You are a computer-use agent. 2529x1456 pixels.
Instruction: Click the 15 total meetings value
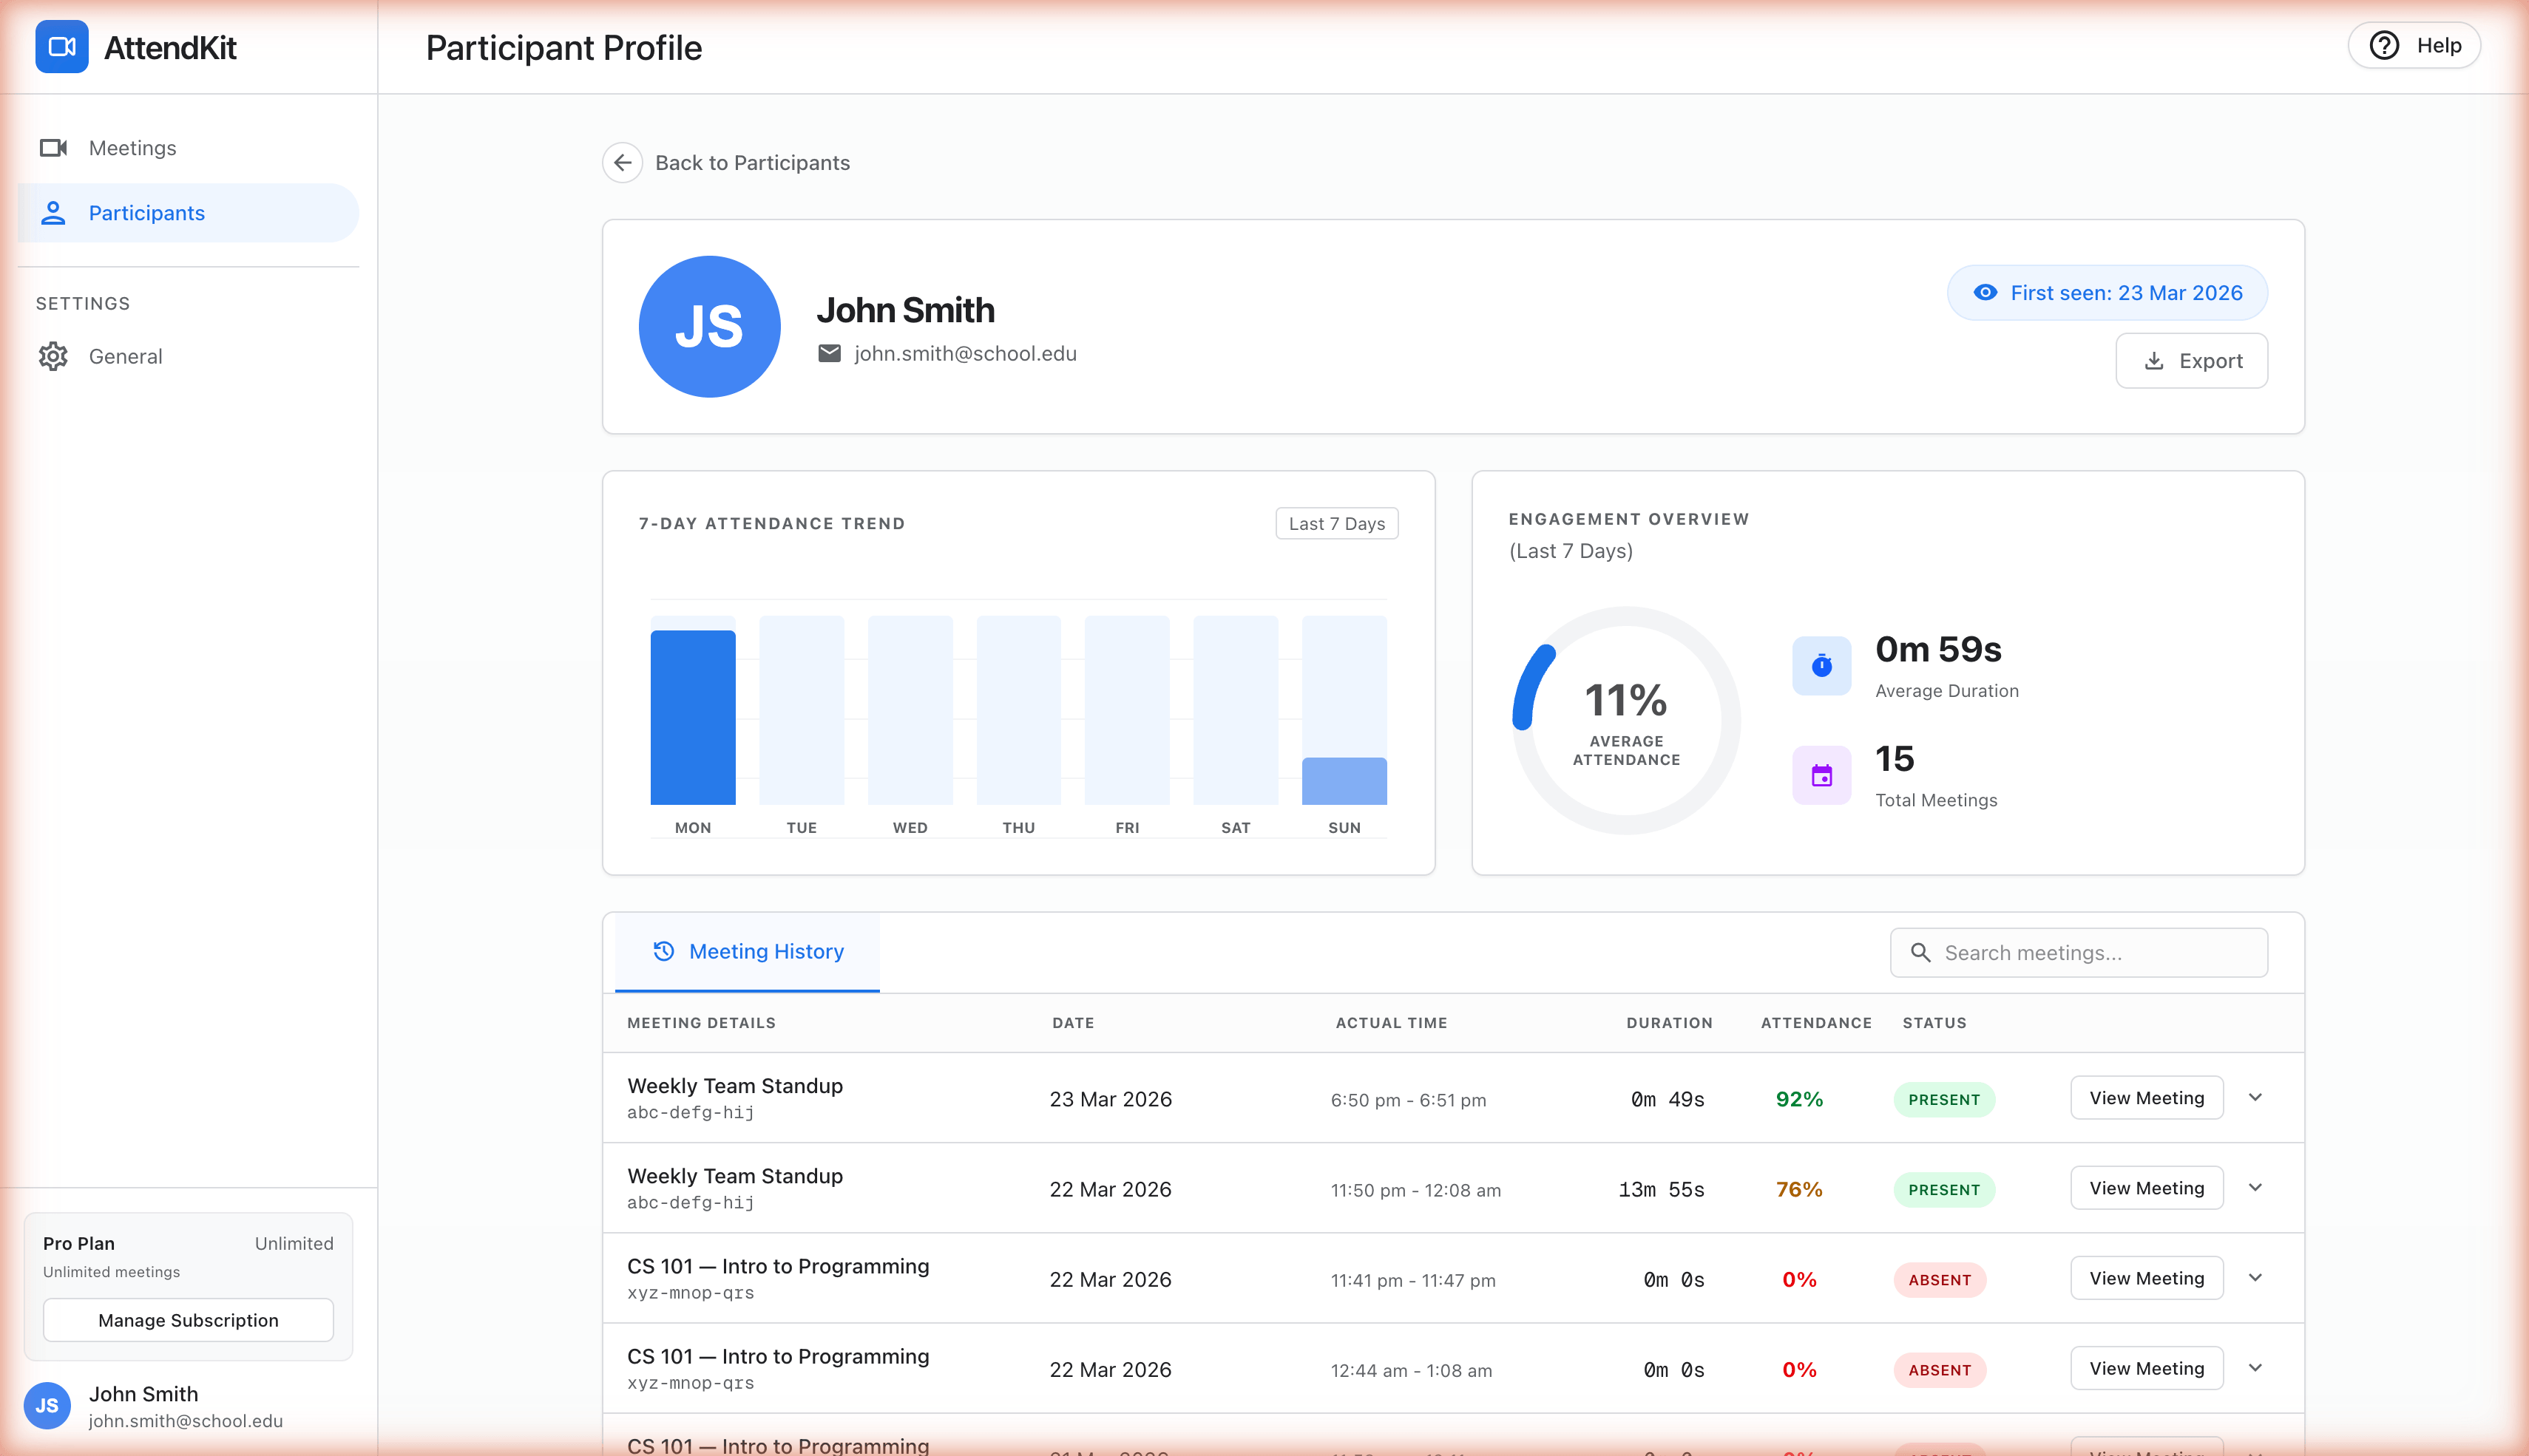1895,758
